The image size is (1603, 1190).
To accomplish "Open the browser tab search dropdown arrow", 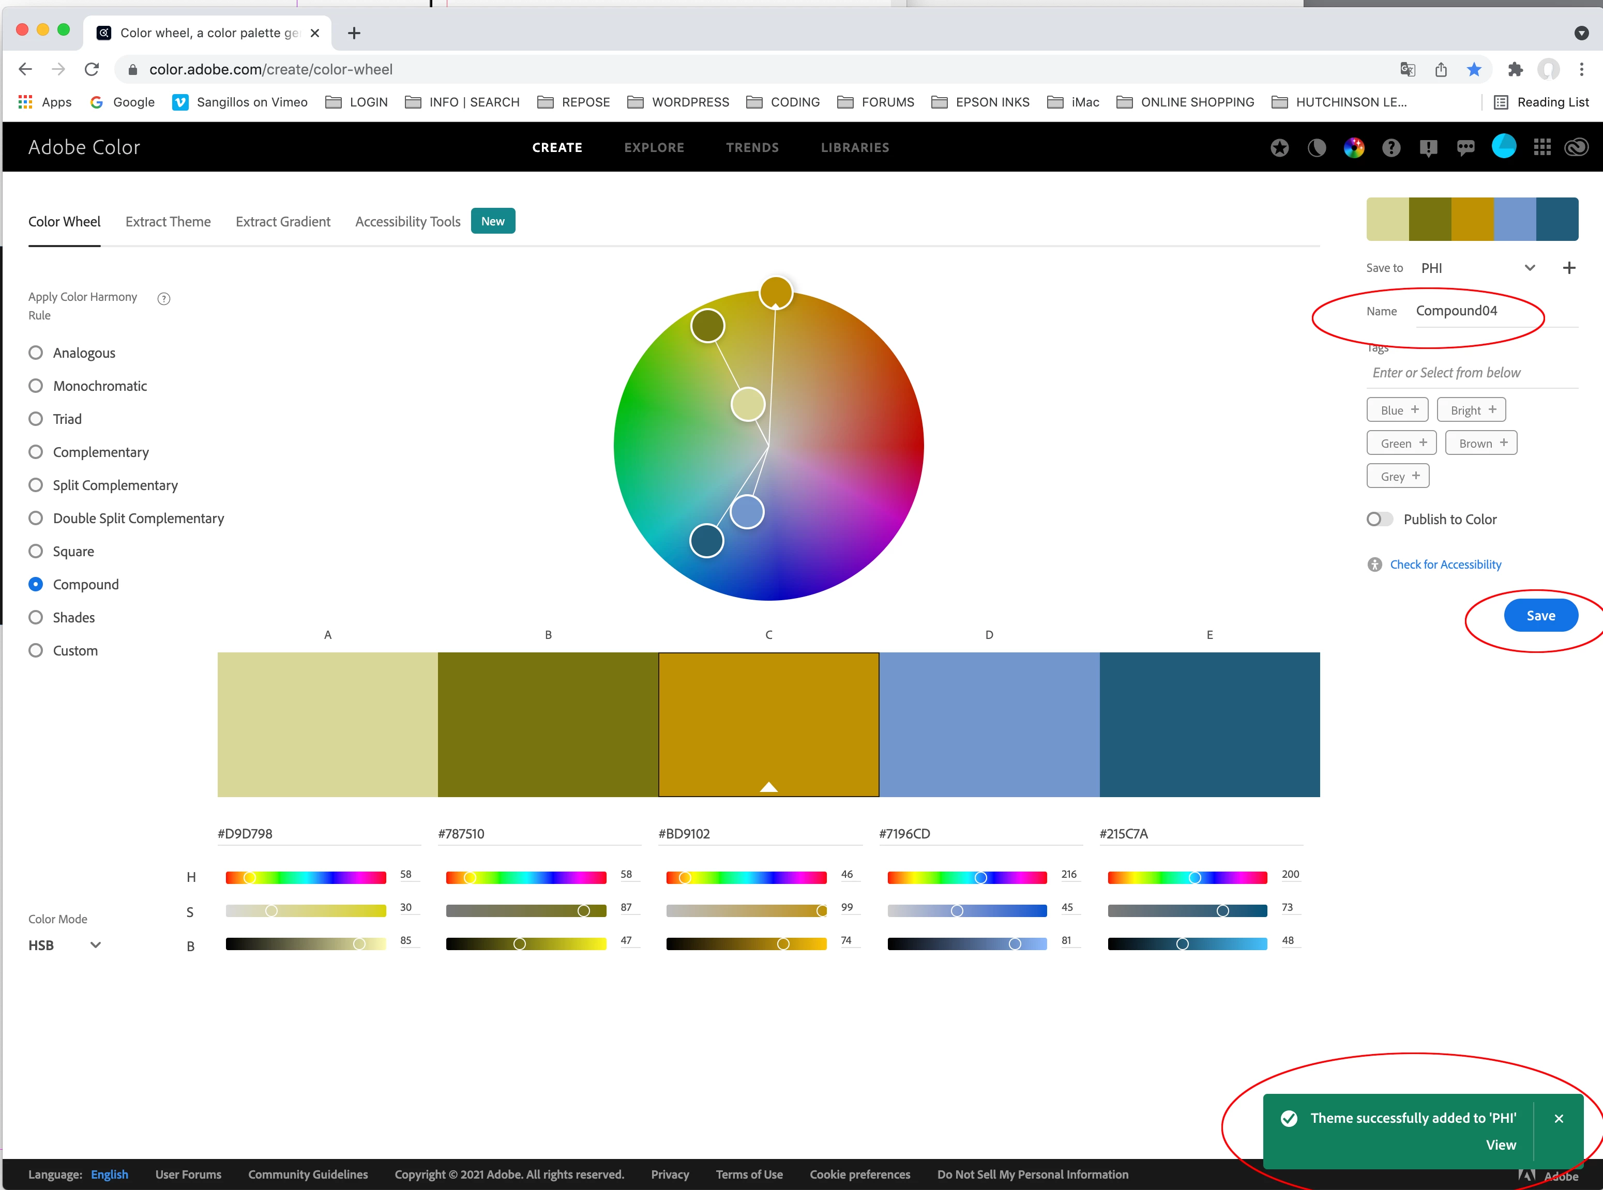I will (1581, 33).
